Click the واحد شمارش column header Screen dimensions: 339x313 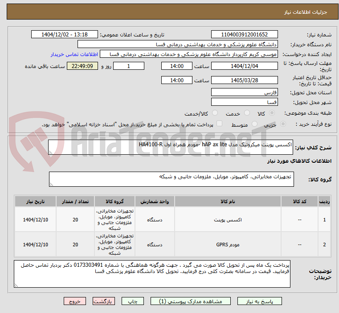pos(155,201)
